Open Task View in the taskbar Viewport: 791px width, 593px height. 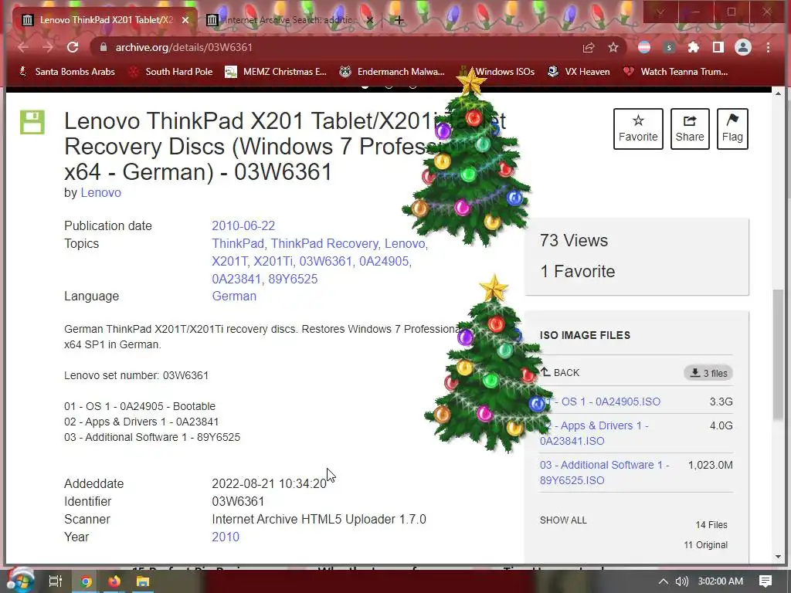55,581
